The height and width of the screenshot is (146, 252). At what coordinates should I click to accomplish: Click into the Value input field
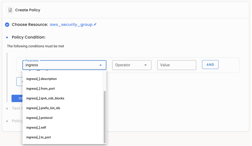pyautogui.click(x=176, y=65)
